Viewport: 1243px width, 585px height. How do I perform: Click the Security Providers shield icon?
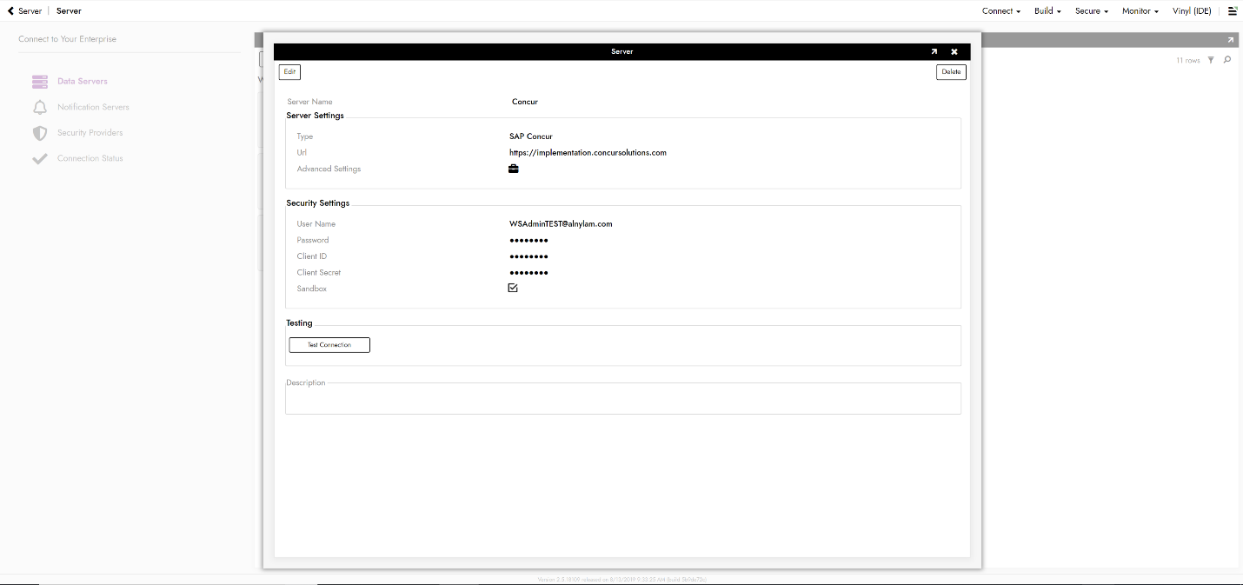click(x=40, y=133)
